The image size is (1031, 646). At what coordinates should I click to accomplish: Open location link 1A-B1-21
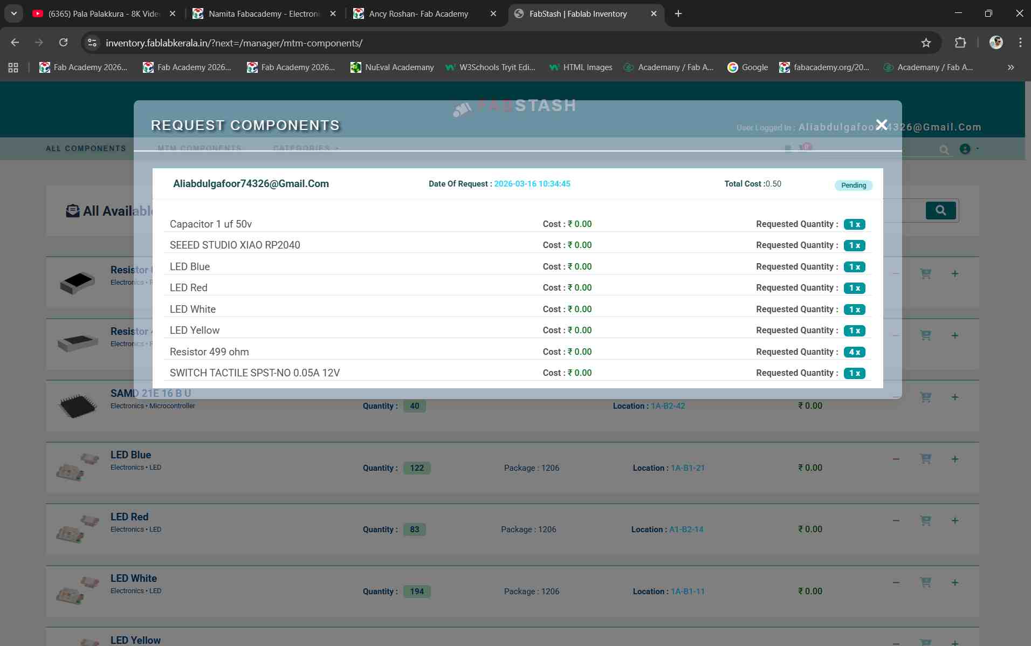coord(688,468)
